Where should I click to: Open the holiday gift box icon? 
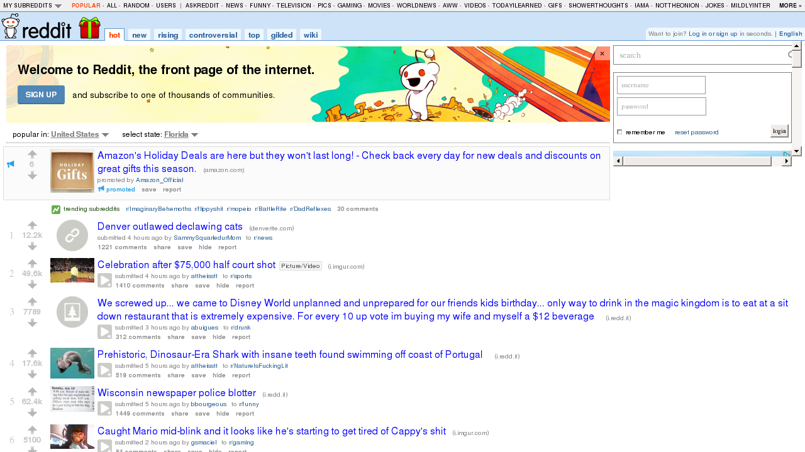click(89, 28)
